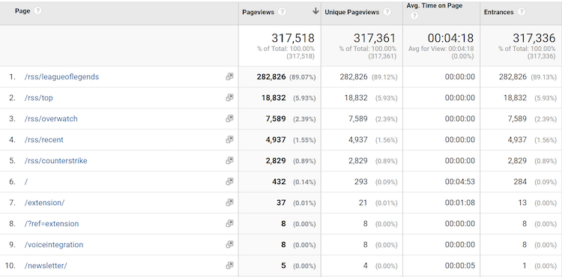
Task: Show help tooltip for Pageviews column
Action: point(282,12)
